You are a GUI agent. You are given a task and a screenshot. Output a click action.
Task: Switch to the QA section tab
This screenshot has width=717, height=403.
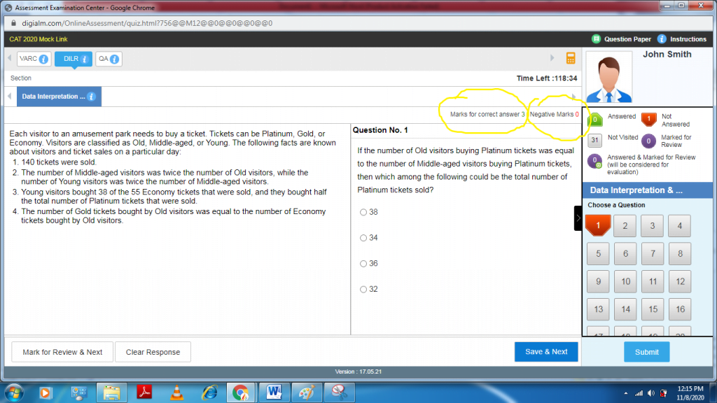pos(109,59)
